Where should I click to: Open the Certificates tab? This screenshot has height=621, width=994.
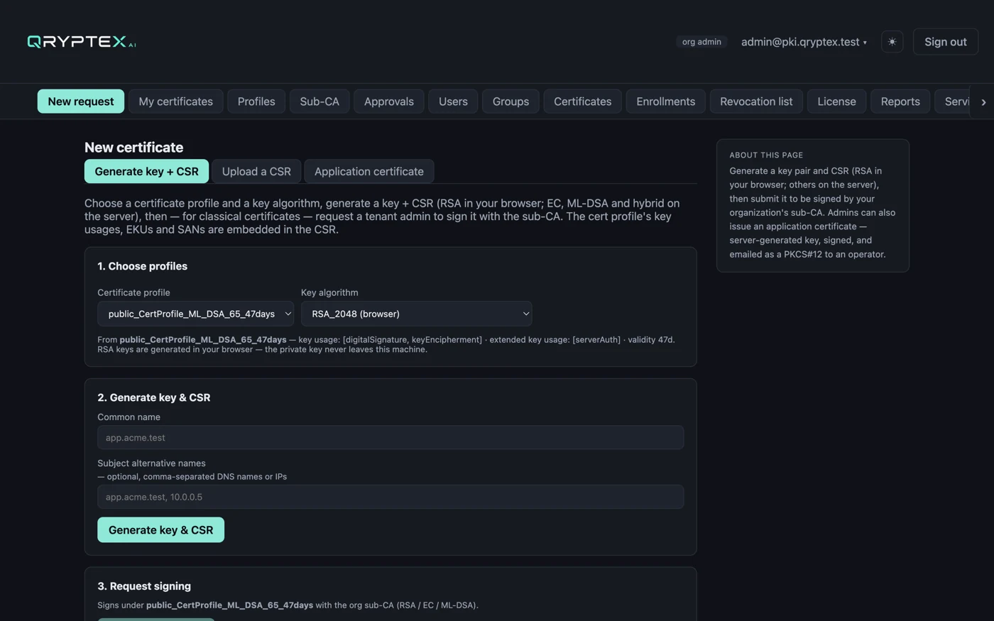click(583, 101)
